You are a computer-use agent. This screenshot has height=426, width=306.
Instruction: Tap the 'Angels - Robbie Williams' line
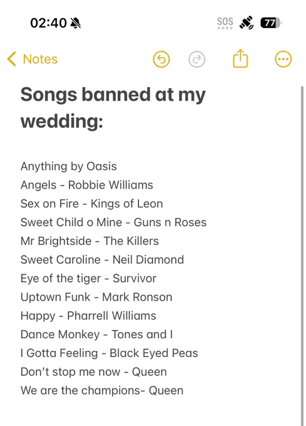point(87,185)
